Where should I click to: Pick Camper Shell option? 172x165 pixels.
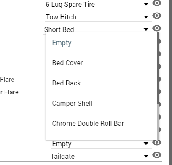click(101, 103)
